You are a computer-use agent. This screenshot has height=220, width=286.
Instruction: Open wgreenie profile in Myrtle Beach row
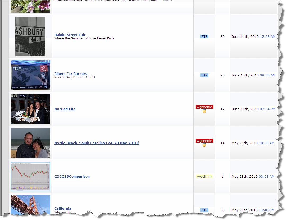(204, 141)
